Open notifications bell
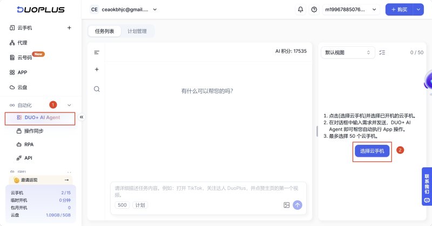Image resolution: width=432 pixels, height=226 pixels. tap(301, 10)
